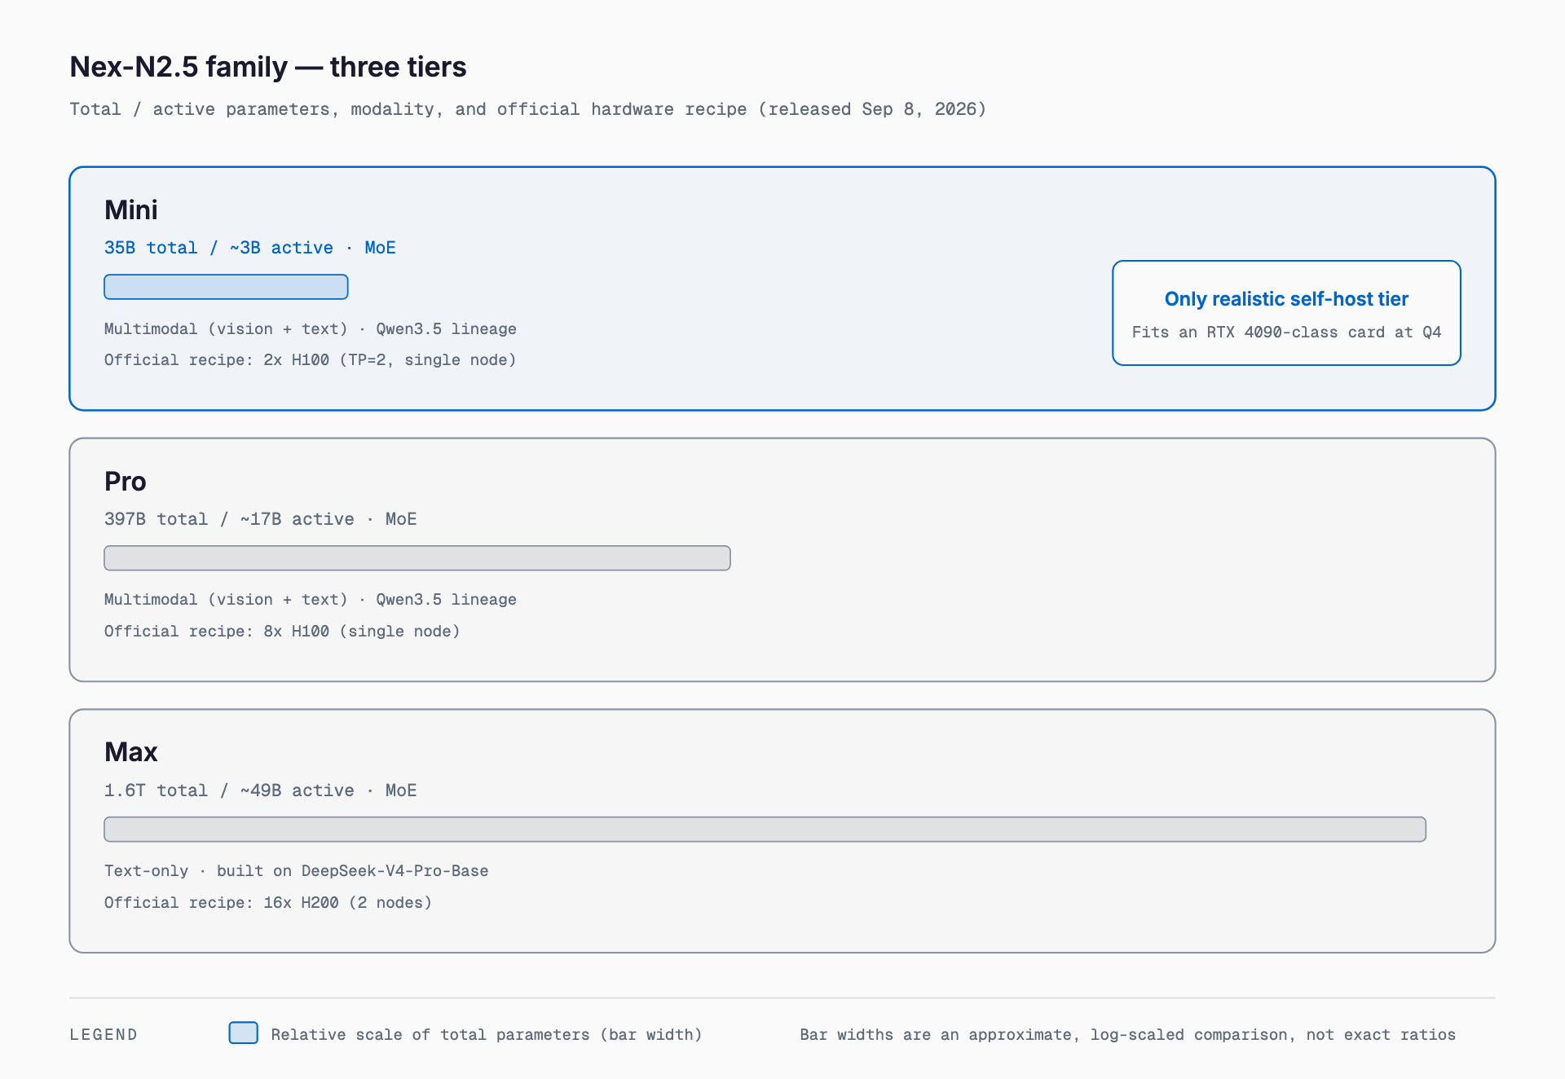Click the gray Max parameter scale bar
Image resolution: width=1565 pixels, height=1079 pixels.
pyautogui.click(x=765, y=830)
